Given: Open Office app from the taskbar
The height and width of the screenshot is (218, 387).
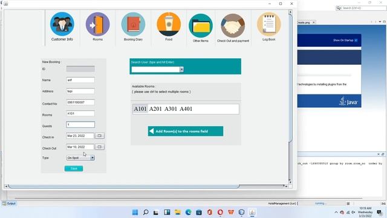Looking at the screenshot, I should tap(210, 213).
